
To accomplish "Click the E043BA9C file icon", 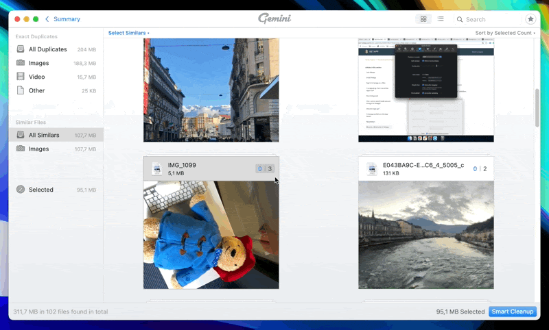I will [372, 169].
